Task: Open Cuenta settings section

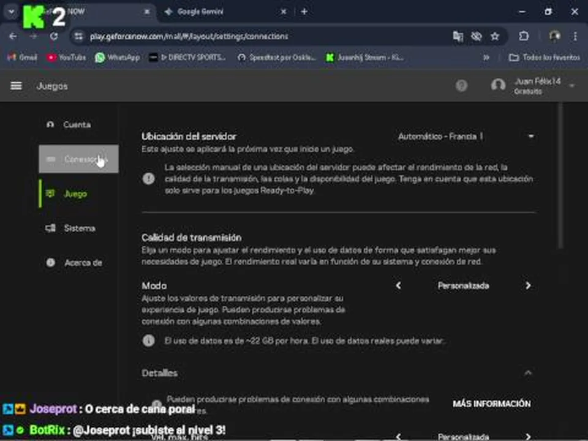Action: coord(78,124)
